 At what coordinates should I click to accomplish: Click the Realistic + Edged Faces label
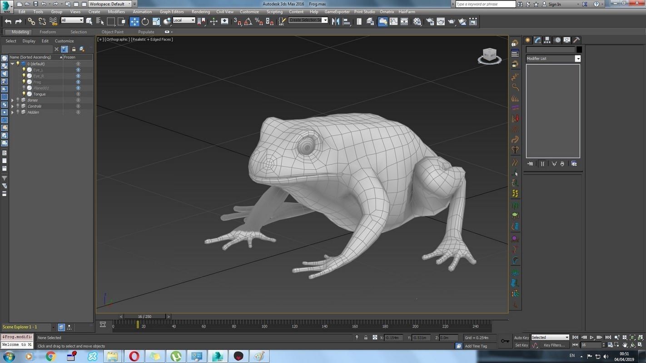click(152, 39)
